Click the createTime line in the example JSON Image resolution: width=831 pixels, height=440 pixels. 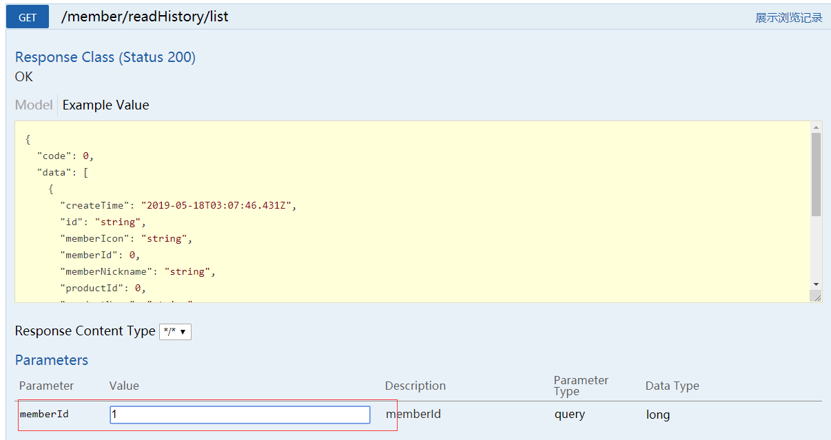[178, 205]
